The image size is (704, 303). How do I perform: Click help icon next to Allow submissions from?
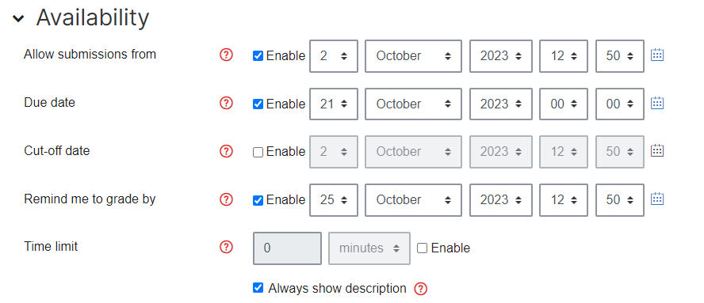[226, 55]
